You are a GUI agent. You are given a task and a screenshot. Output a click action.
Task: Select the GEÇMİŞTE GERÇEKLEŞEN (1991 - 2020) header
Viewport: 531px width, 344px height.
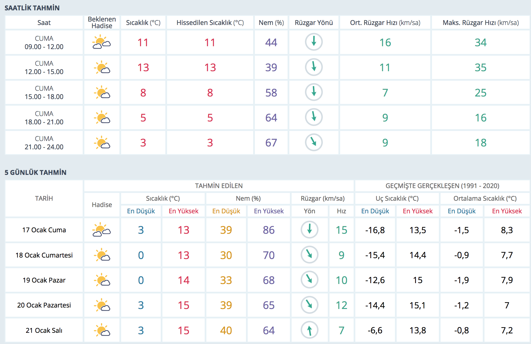(x=442, y=186)
